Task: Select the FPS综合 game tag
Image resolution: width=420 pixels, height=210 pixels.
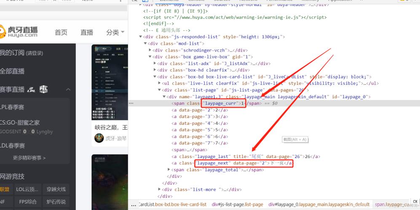Action: [x=27, y=202]
